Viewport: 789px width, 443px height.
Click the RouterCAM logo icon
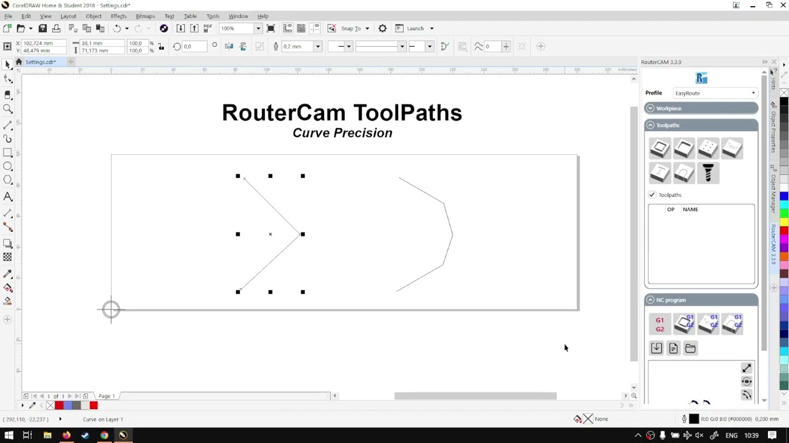pyautogui.click(x=701, y=78)
